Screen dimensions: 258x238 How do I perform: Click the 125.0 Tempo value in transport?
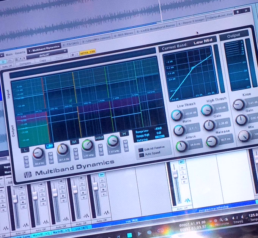tap(253, 215)
